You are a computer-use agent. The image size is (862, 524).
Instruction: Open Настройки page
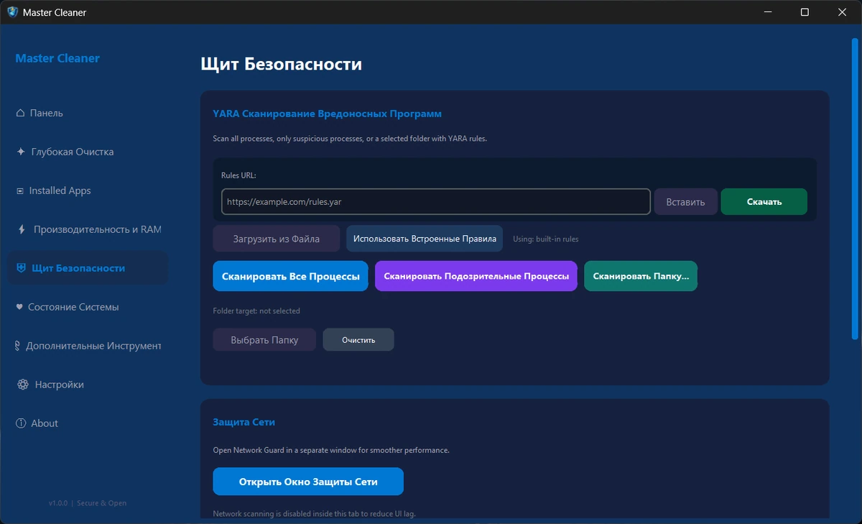coord(88,385)
